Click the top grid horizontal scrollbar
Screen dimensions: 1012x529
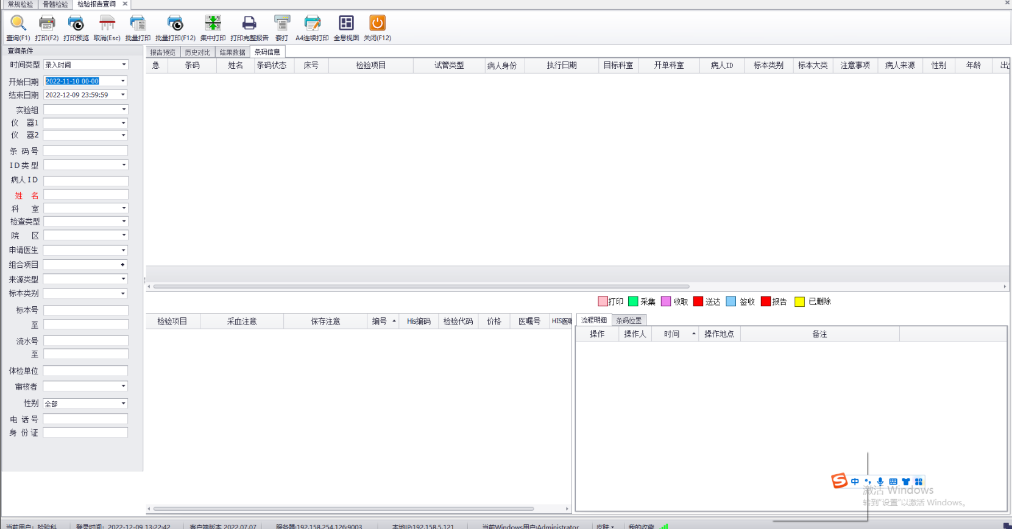pos(422,286)
